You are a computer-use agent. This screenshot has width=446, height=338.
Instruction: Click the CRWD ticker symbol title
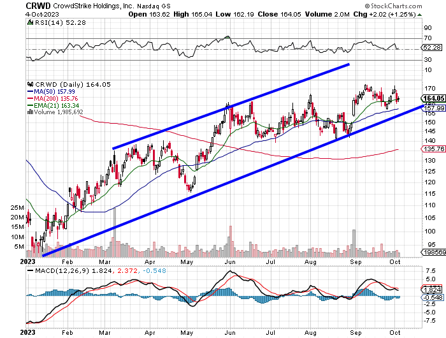[38, 4]
